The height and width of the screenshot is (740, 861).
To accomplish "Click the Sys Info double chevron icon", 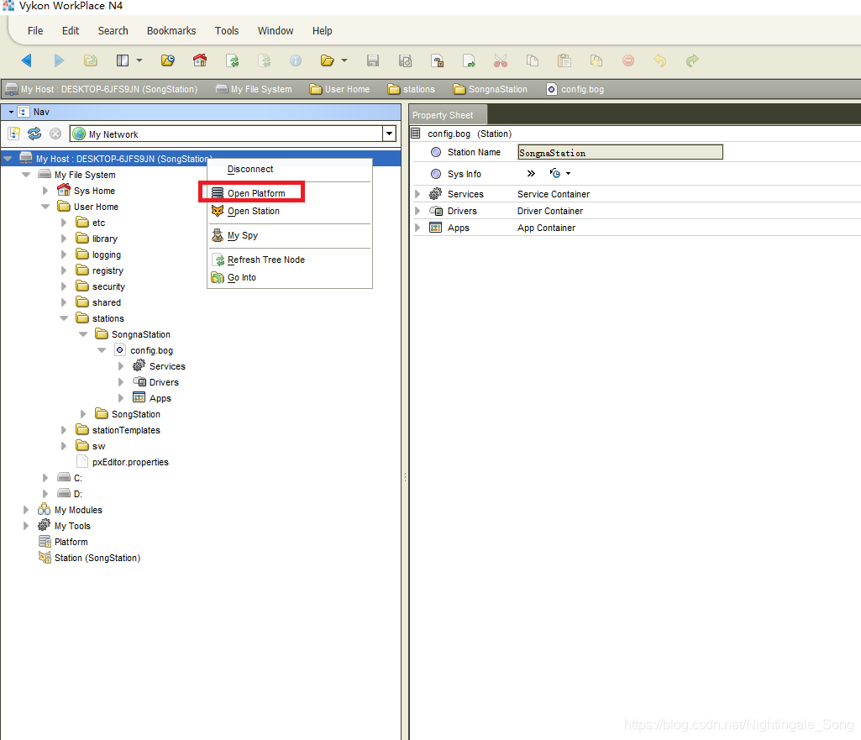I will [x=531, y=174].
